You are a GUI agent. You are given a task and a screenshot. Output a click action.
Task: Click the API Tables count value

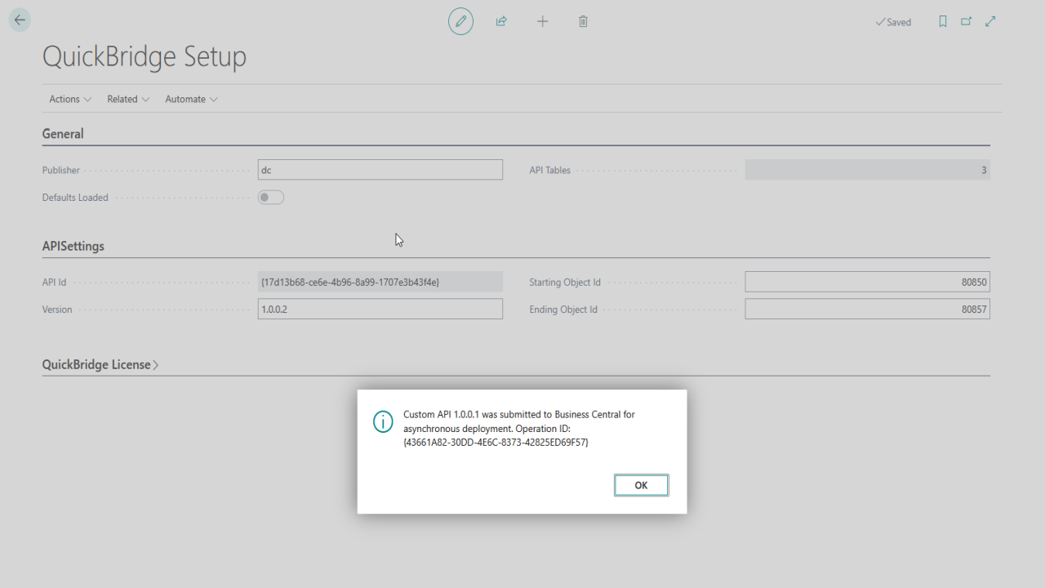tap(867, 170)
